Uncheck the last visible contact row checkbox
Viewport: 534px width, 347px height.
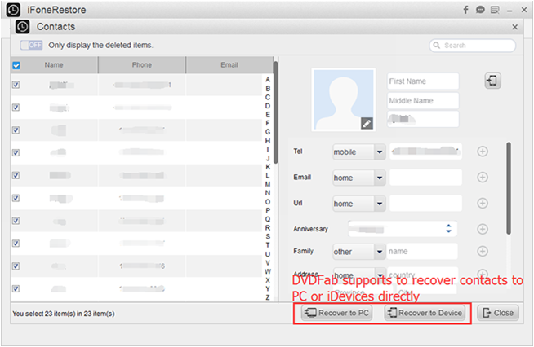coord(16,288)
